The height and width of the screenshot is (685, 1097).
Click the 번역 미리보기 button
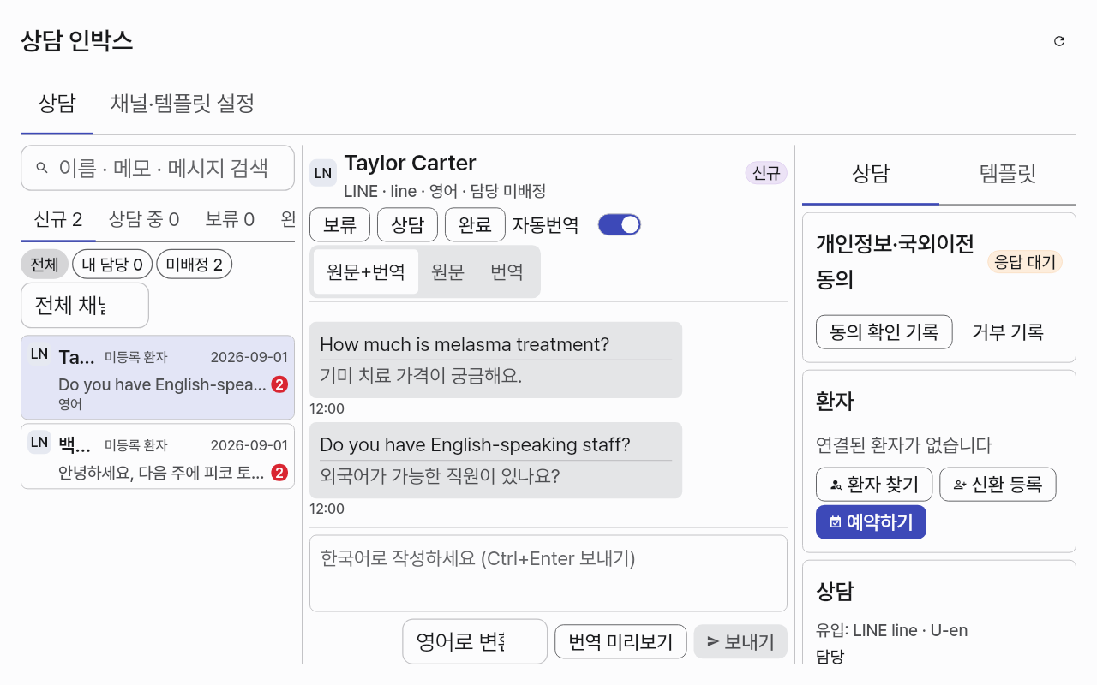click(x=620, y=641)
